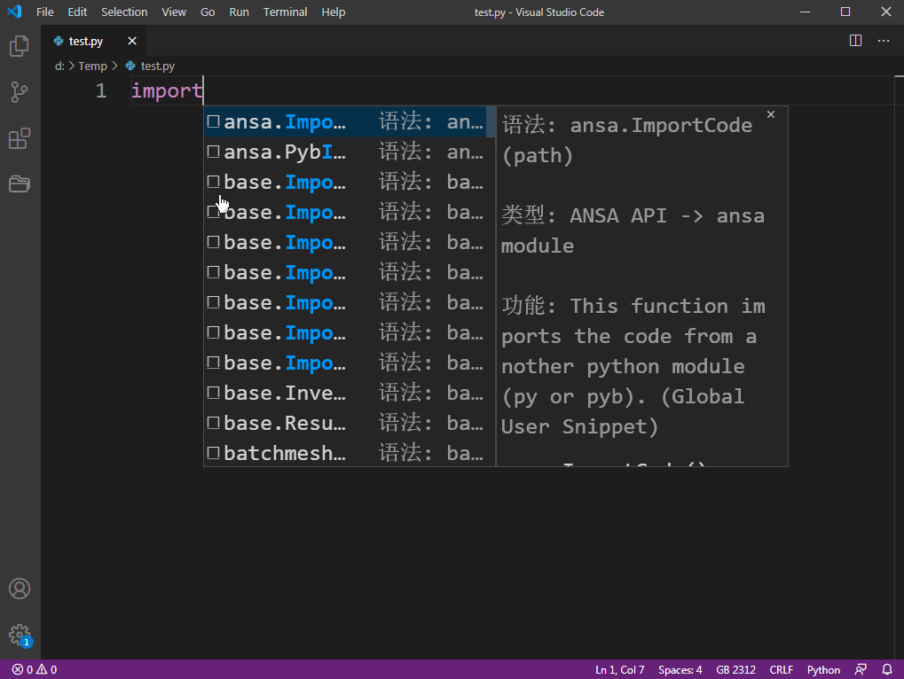Click Spaces: 4 to change indentation
This screenshot has height=679, width=904.
point(679,669)
